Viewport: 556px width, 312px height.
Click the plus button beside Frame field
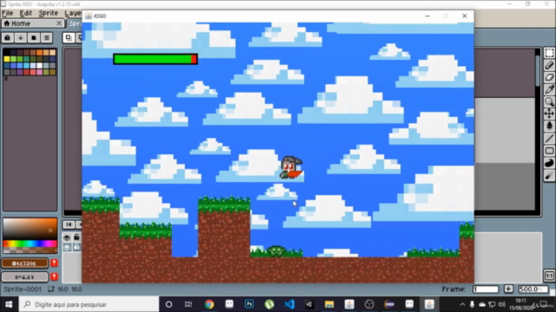[508, 289]
